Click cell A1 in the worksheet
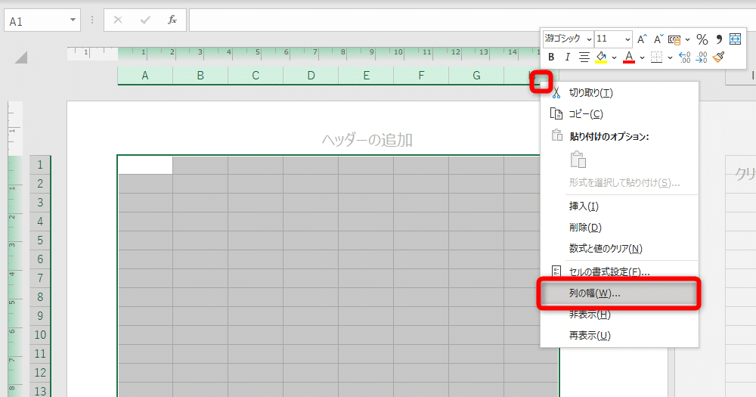This screenshot has height=397, width=756. 145,165
